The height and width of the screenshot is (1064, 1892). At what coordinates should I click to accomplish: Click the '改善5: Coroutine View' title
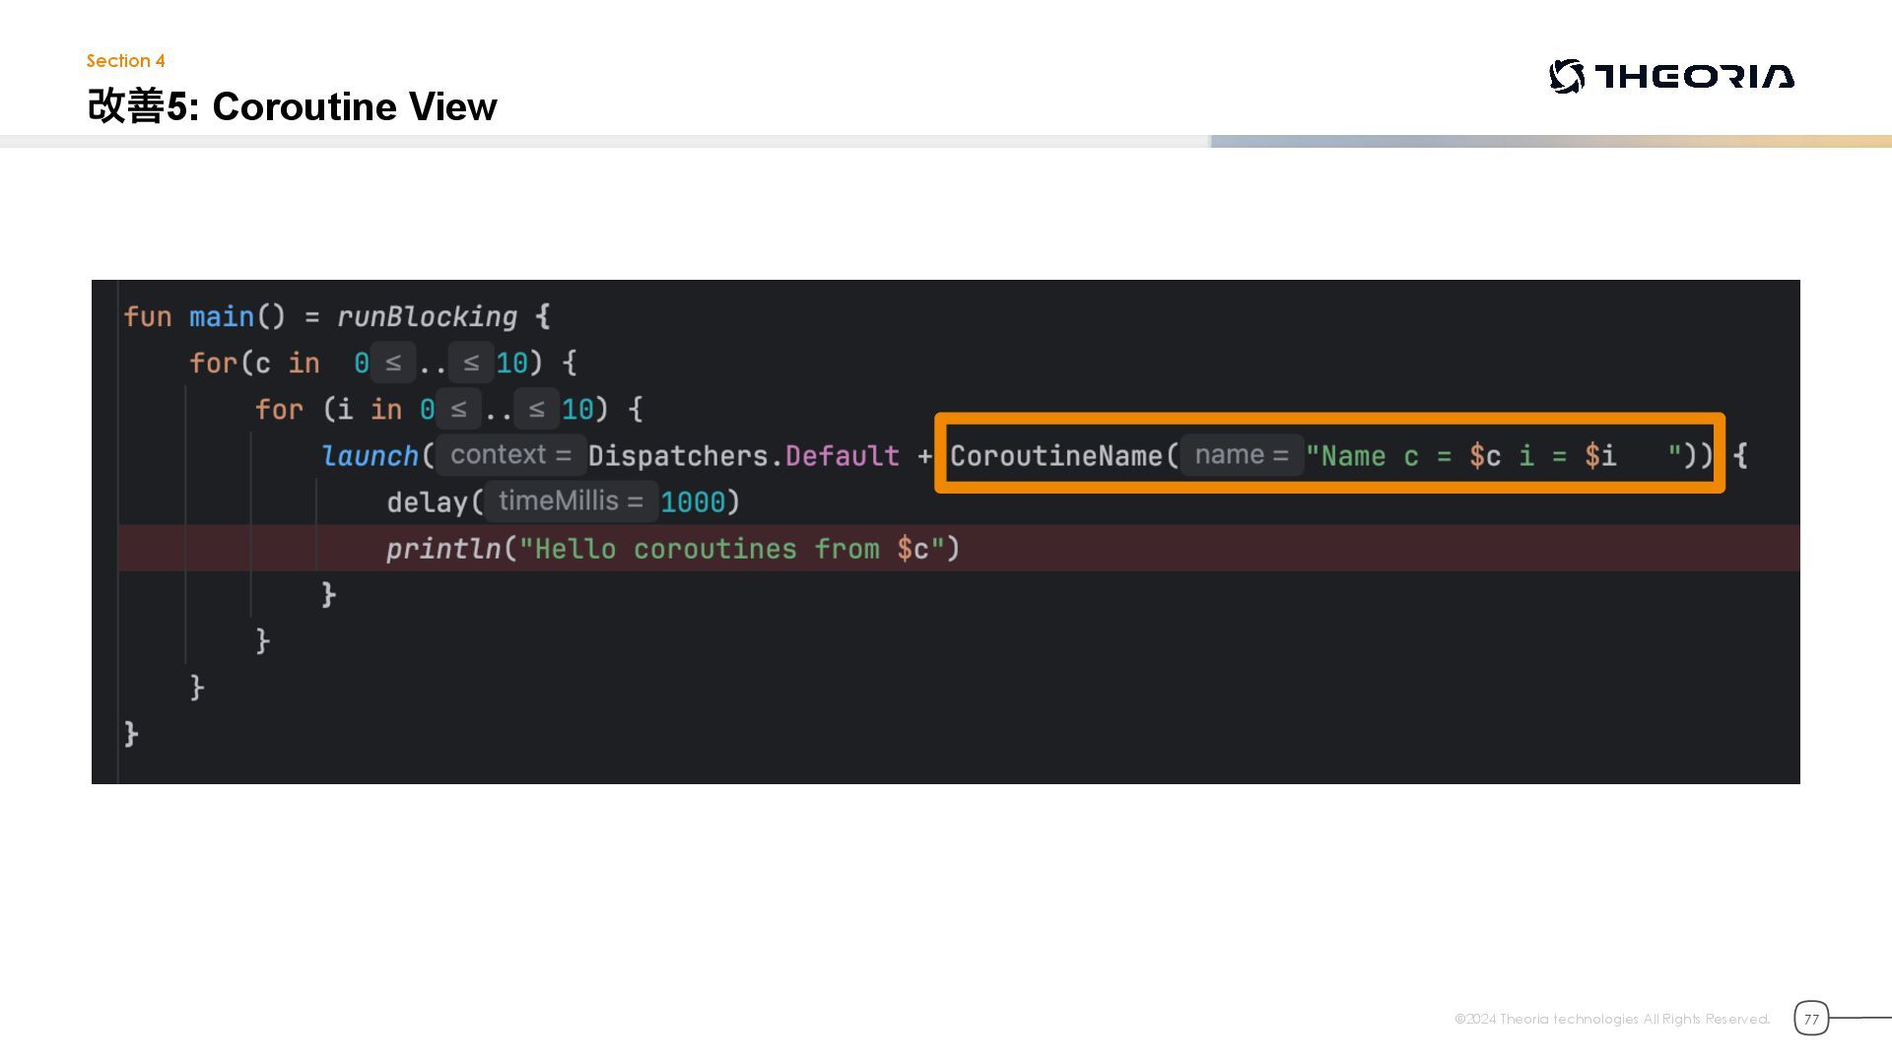[x=292, y=106]
